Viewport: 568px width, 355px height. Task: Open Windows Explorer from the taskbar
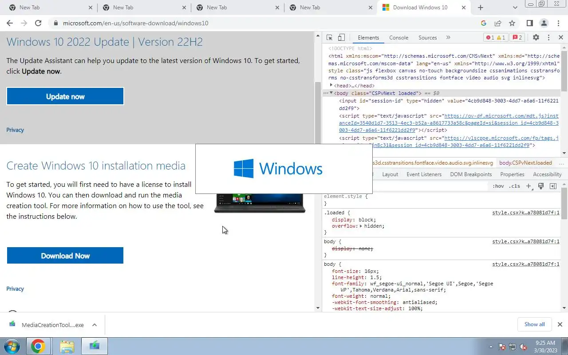(x=67, y=346)
